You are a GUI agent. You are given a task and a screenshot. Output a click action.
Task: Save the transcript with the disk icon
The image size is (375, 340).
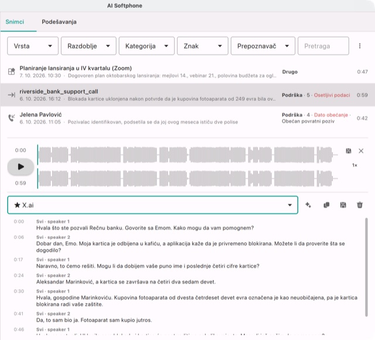(343, 205)
